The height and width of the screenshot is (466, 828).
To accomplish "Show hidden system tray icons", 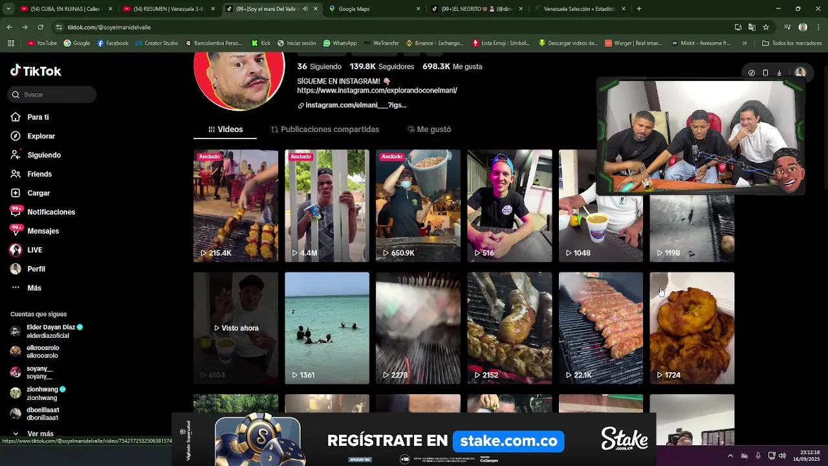I will click(730, 456).
